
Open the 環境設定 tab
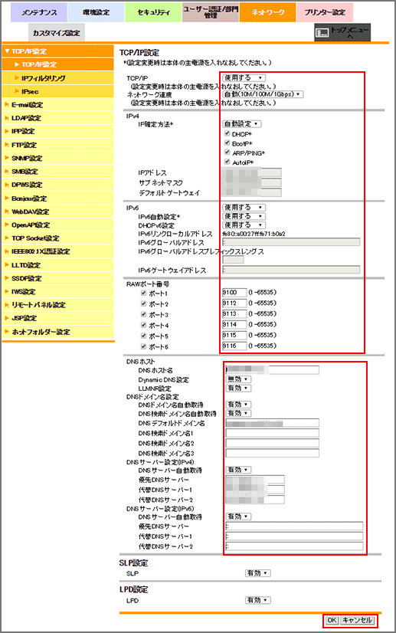pyautogui.click(x=96, y=12)
